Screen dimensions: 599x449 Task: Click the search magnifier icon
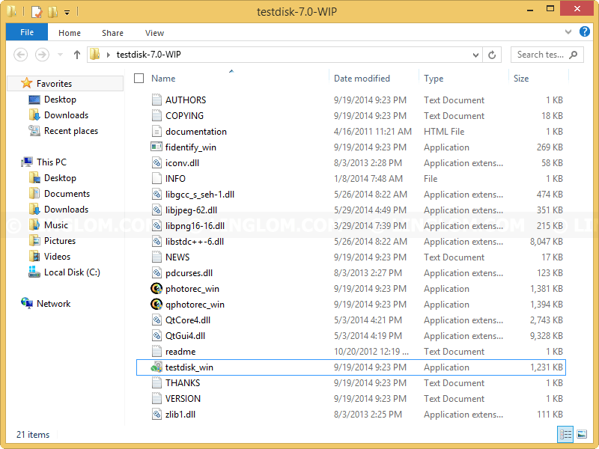(x=573, y=55)
